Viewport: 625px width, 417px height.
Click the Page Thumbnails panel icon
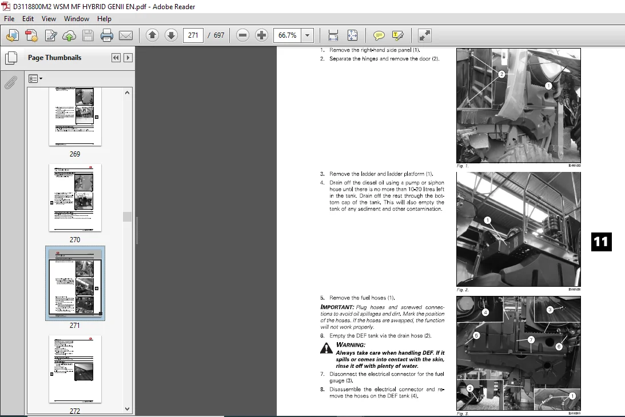pos(11,58)
